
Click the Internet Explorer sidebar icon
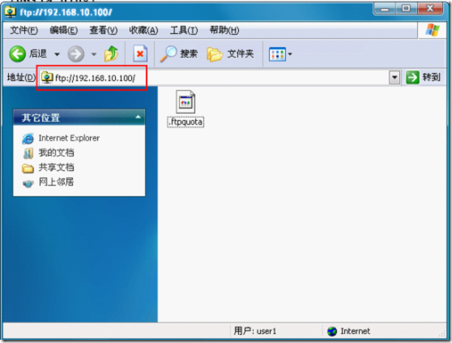point(28,139)
